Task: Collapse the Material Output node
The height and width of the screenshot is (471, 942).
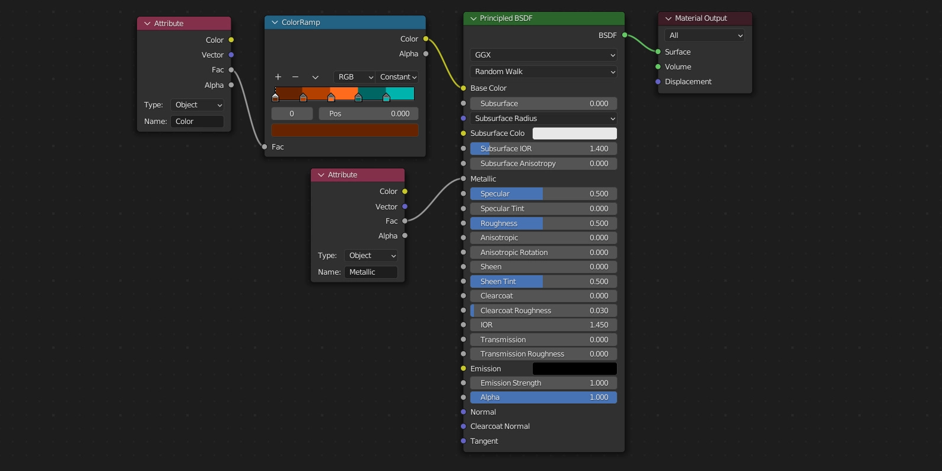Action: point(669,18)
